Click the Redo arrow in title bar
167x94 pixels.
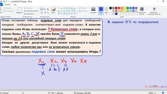coord(6,2)
